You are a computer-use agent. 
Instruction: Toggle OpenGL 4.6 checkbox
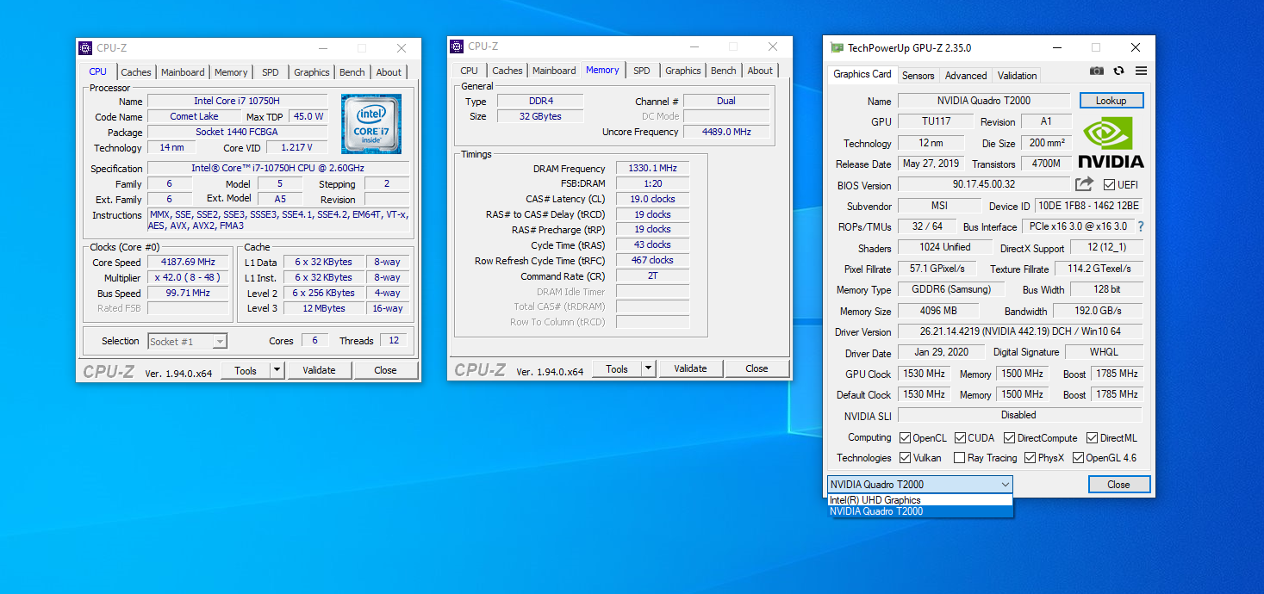(1078, 458)
